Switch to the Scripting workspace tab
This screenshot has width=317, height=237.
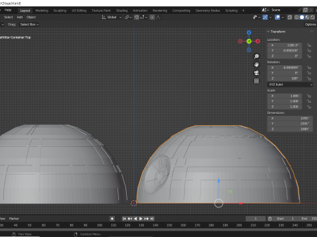coord(231,11)
